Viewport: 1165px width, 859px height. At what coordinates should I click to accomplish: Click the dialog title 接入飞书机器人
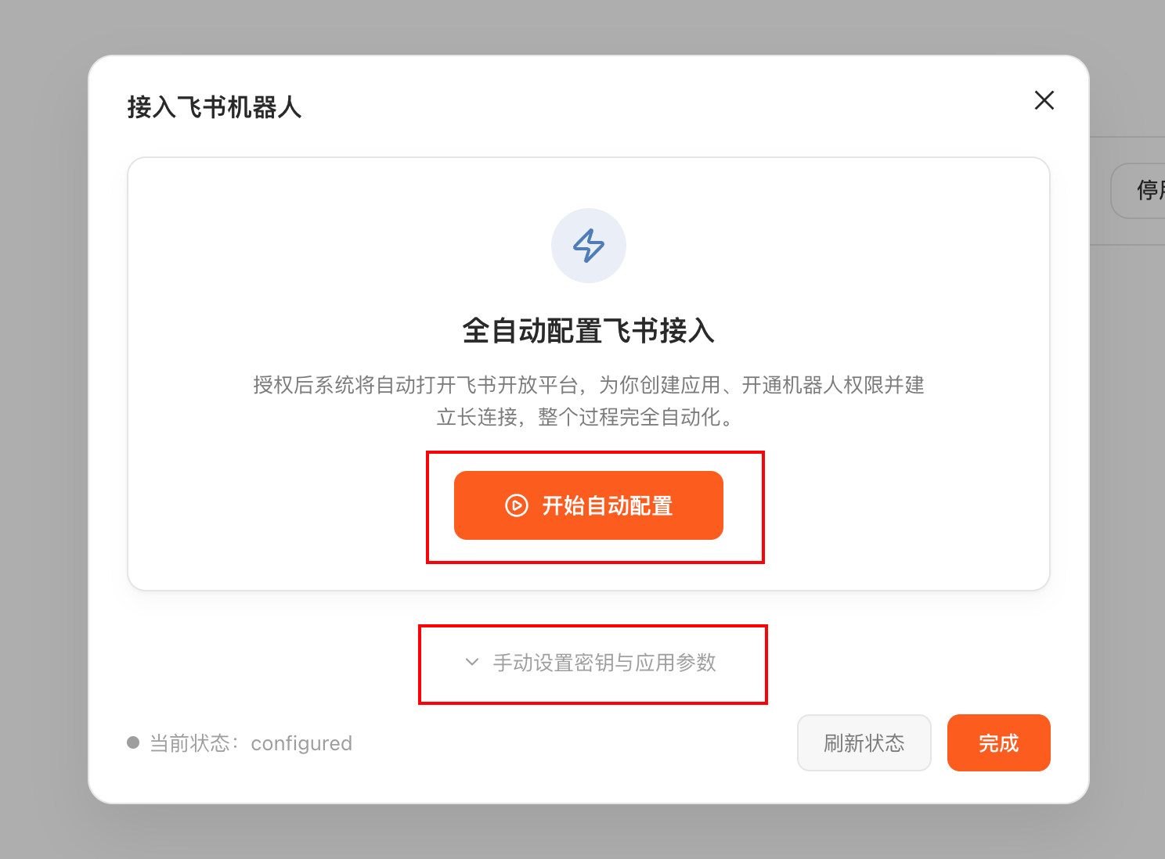(215, 107)
